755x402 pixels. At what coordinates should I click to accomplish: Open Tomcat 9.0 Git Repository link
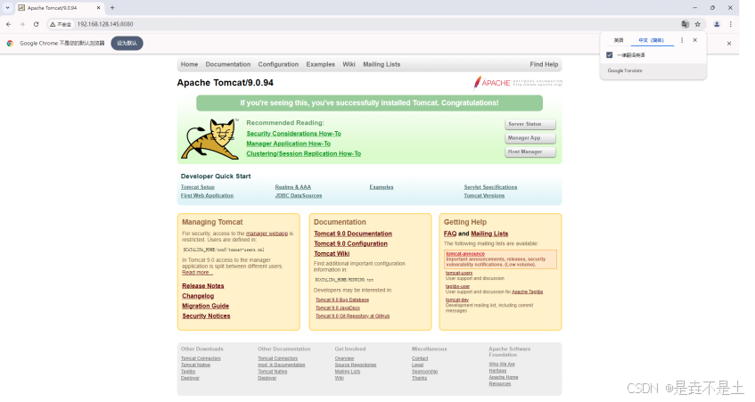pyautogui.click(x=352, y=316)
